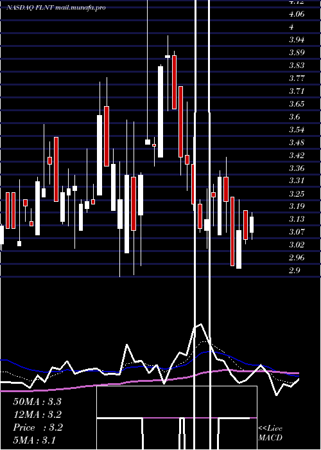
Task: Click the 3.54 price axis label
Action: click(x=297, y=129)
